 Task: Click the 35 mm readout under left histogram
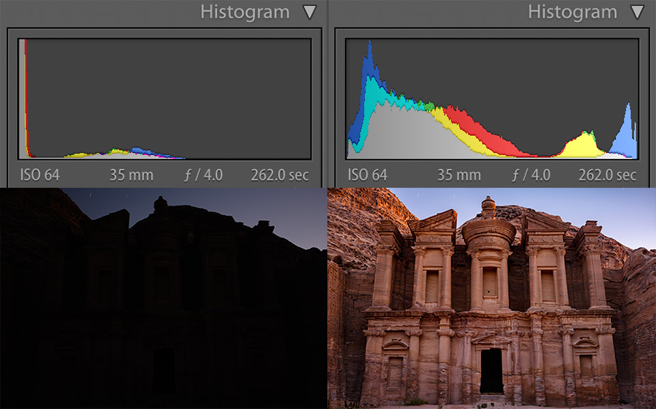tap(131, 175)
